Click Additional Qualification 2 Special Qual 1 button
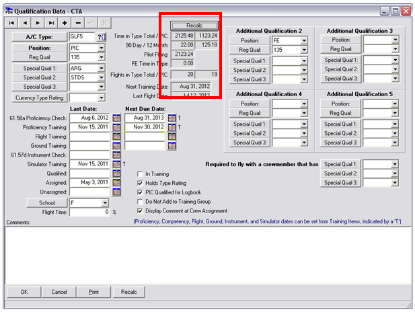This screenshot has height=312, width=415. point(250,61)
